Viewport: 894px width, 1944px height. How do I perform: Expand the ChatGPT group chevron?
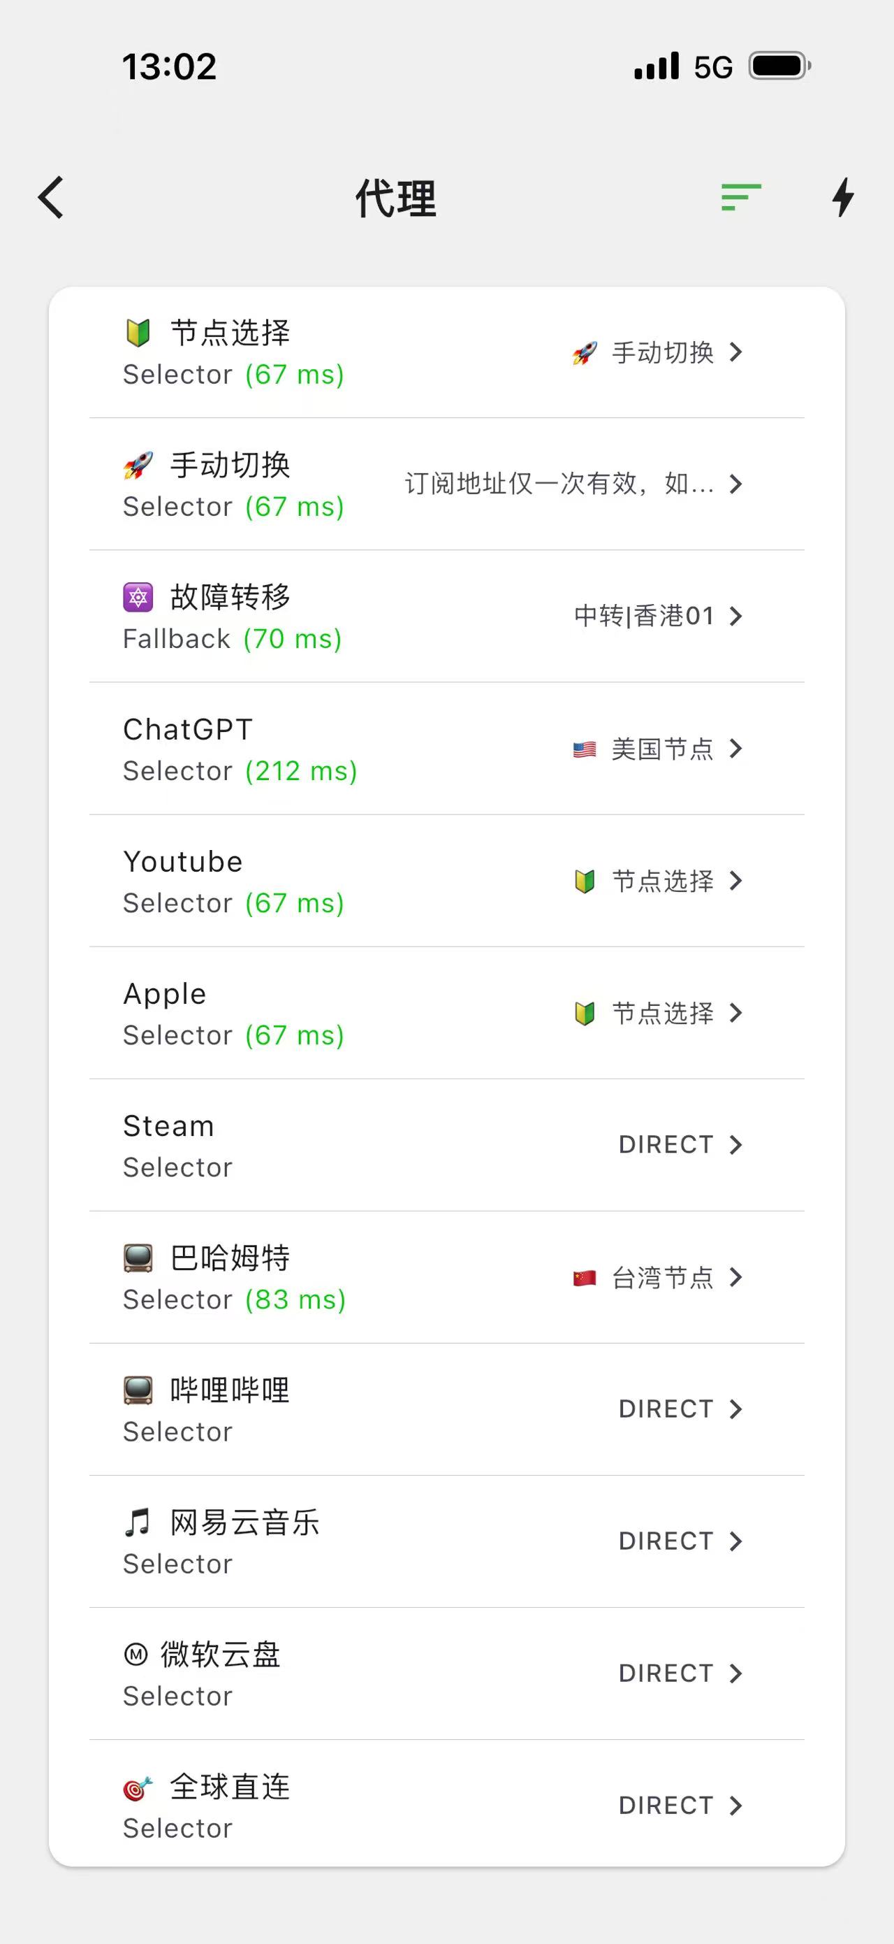[x=736, y=749]
